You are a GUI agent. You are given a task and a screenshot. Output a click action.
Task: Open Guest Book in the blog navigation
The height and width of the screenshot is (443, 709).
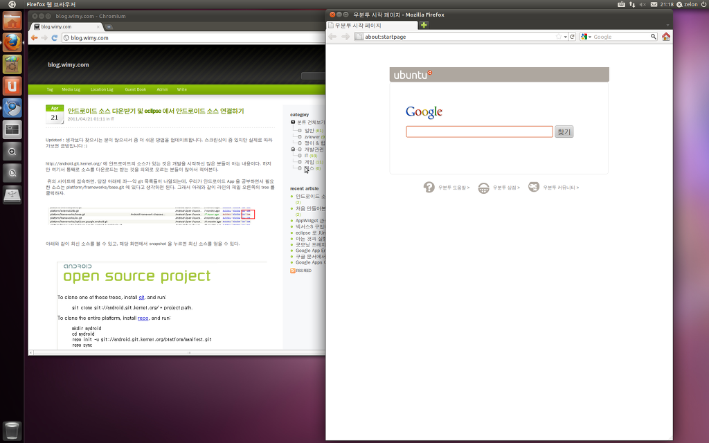(x=136, y=89)
